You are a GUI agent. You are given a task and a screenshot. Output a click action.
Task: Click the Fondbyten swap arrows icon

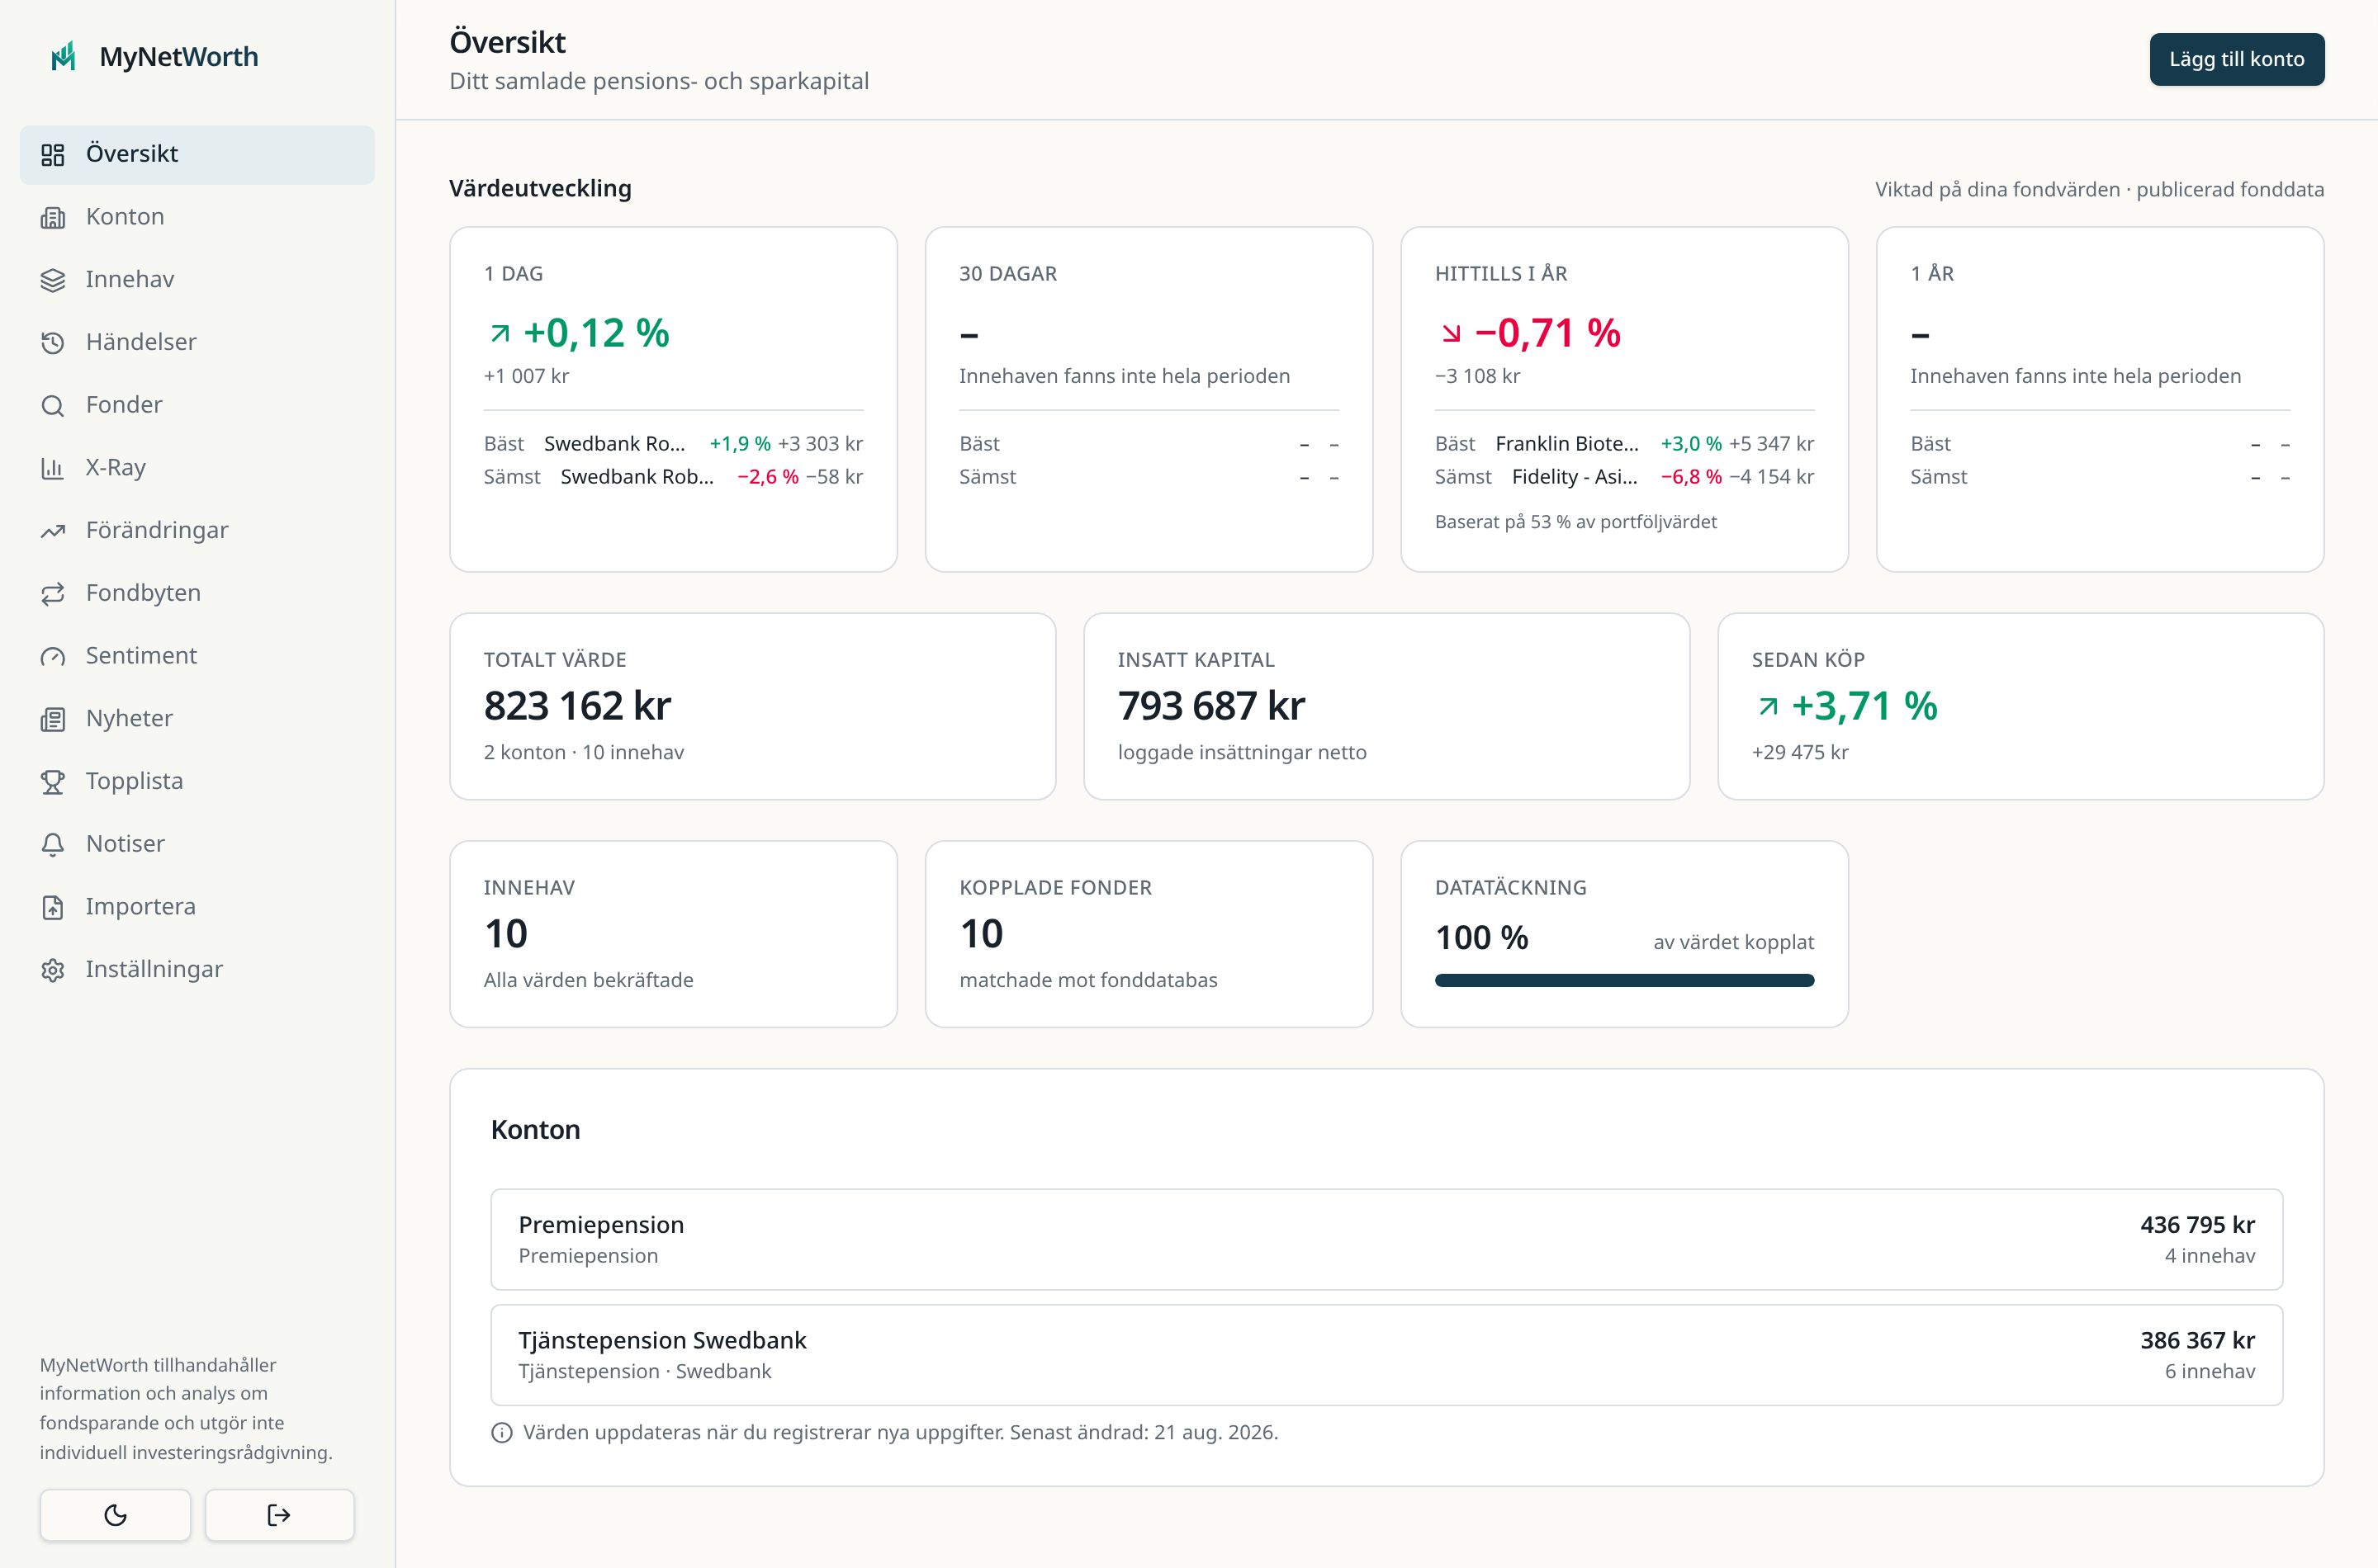point(53,594)
